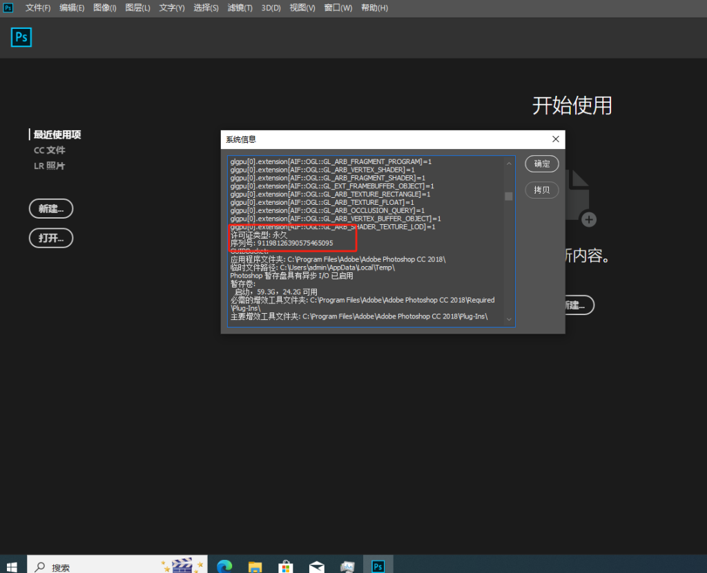Open the 滤镜(T) menu

[240, 8]
